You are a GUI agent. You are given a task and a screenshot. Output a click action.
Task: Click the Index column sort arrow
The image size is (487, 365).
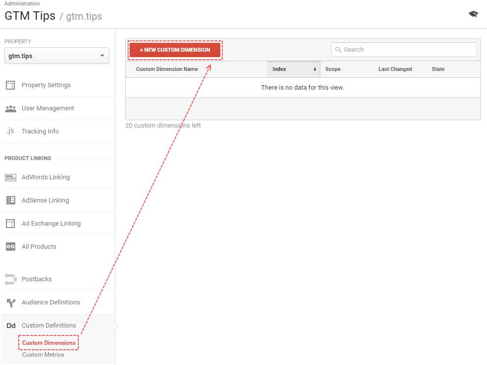314,69
